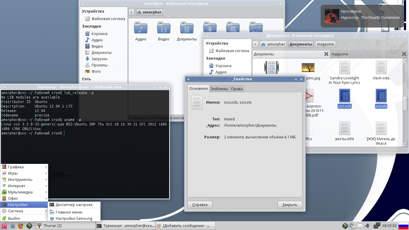The width and height of the screenshot is (409, 230).
Task: Open Файловая система in Документы window
Action: pos(229,51)
